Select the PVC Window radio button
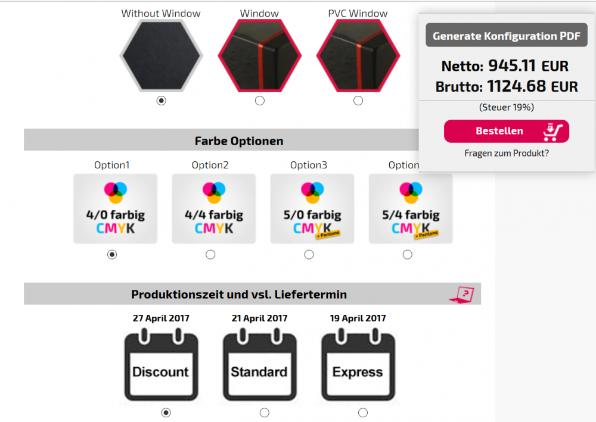This screenshot has width=596, height=422. (358, 101)
